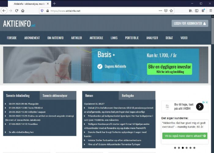Image resolution: width=214 pixels, height=153 pixels.
Task: Open post about Jonas Holm Jakobsen strategy
Action: 39,118
